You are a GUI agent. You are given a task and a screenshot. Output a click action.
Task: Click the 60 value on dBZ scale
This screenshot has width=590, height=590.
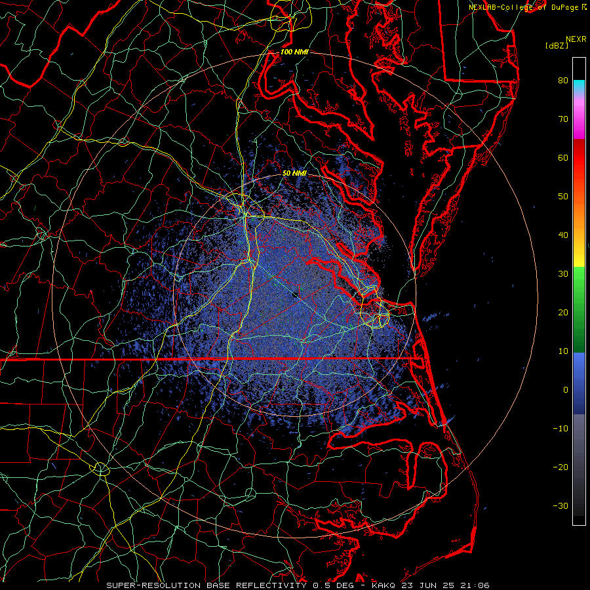[x=563, y=158]
